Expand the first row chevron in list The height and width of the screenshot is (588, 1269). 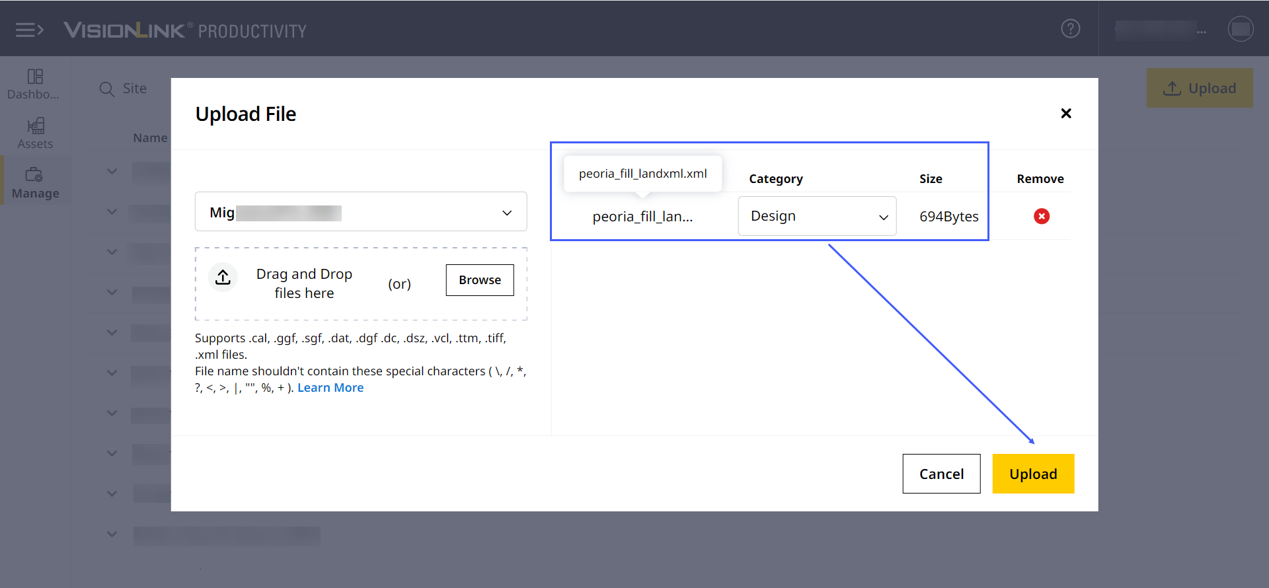point(112,172)
